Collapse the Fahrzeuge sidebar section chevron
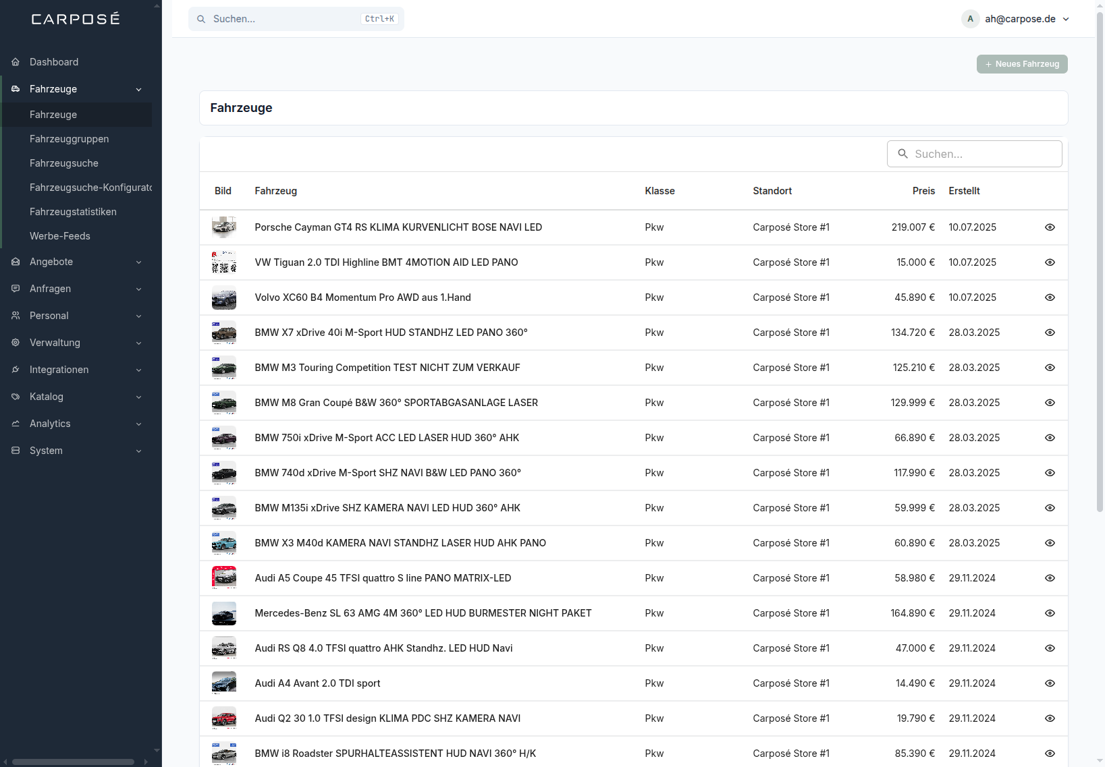Screen dimensions: 1105x767 pos(139,89)
